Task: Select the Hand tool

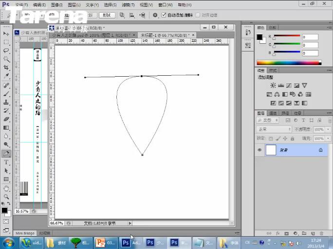Action: (6, 188)
